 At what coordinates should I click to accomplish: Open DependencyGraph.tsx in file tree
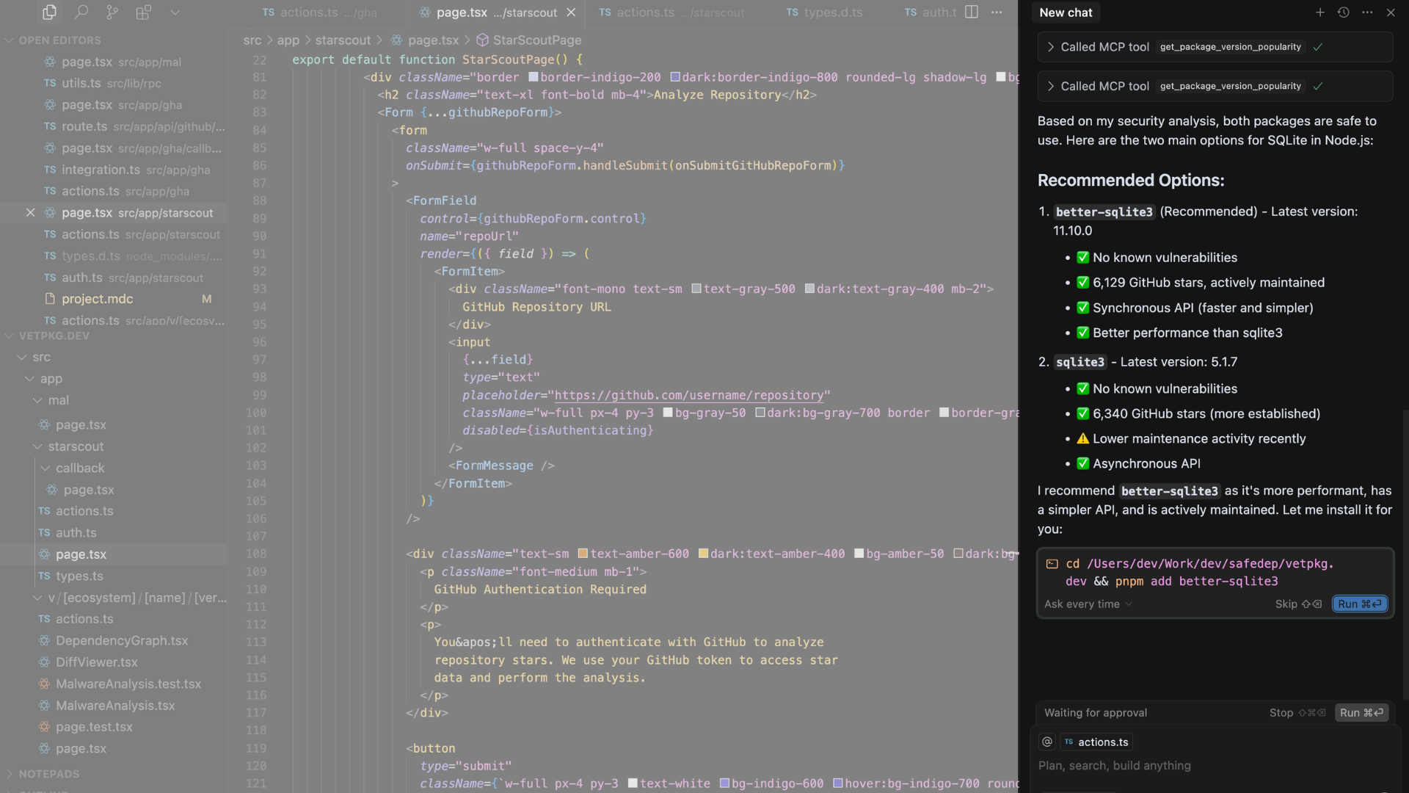(x=122, y=641)
